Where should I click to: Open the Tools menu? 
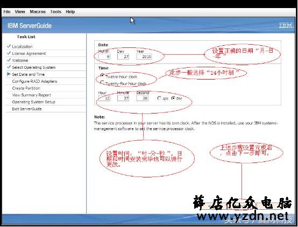click(x=56, y=12)
